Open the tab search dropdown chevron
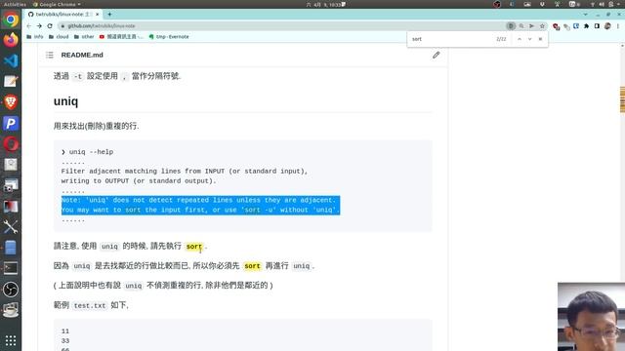The image size is (625, 351). tap(585, 15)
